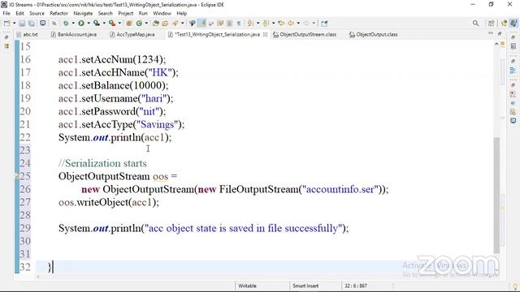Viewport: 520px width, 292px height.
Task: Click the Next Annotation icon
Action: [250, 24]
